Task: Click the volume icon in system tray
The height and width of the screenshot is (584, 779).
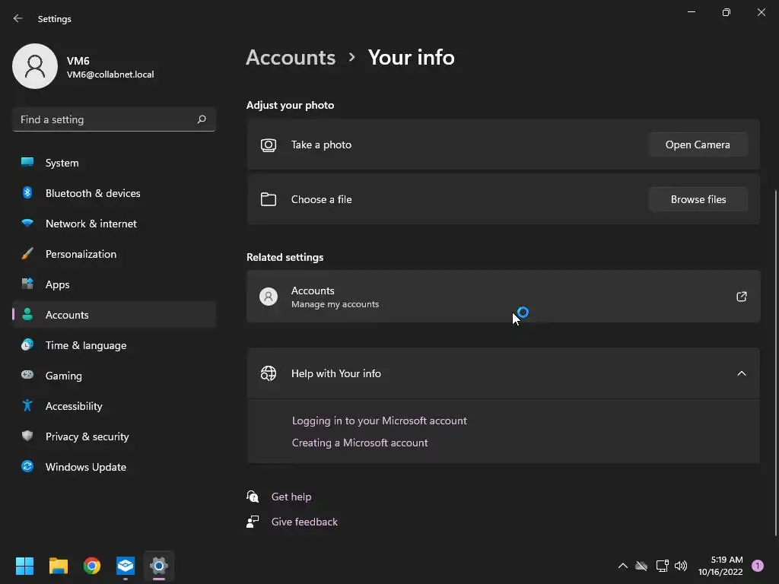Action: pos(681,566)
